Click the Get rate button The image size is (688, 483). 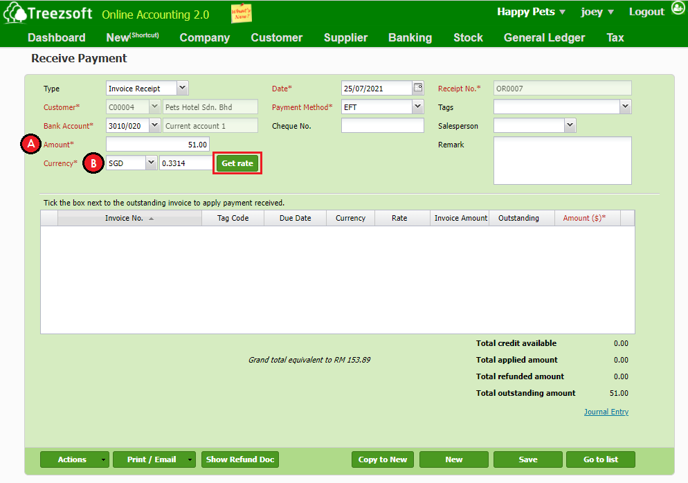(x=237, y=163)
